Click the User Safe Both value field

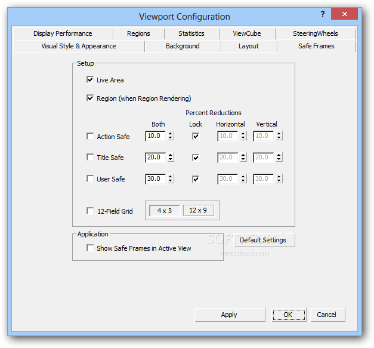156,178
